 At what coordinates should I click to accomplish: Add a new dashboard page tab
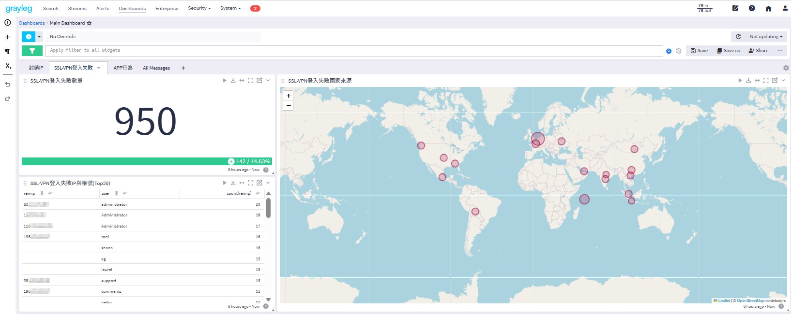tap(183, 68)
